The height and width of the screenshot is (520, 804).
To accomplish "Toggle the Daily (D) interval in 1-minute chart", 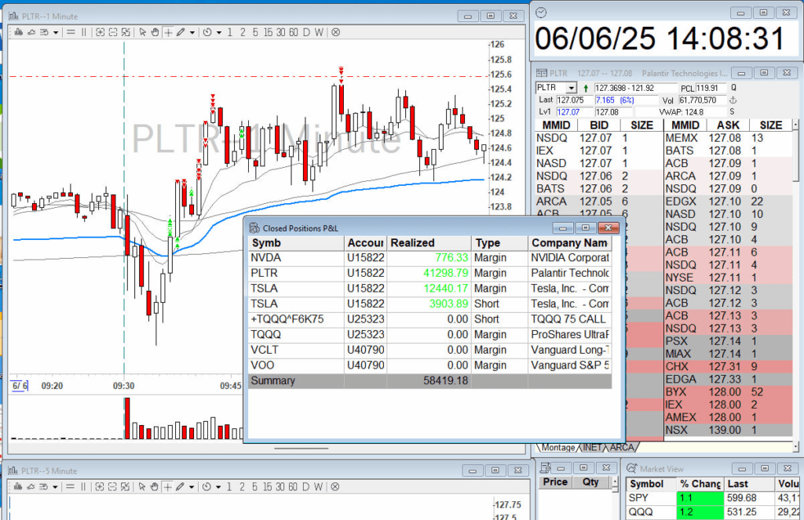I will pos(307,32).
